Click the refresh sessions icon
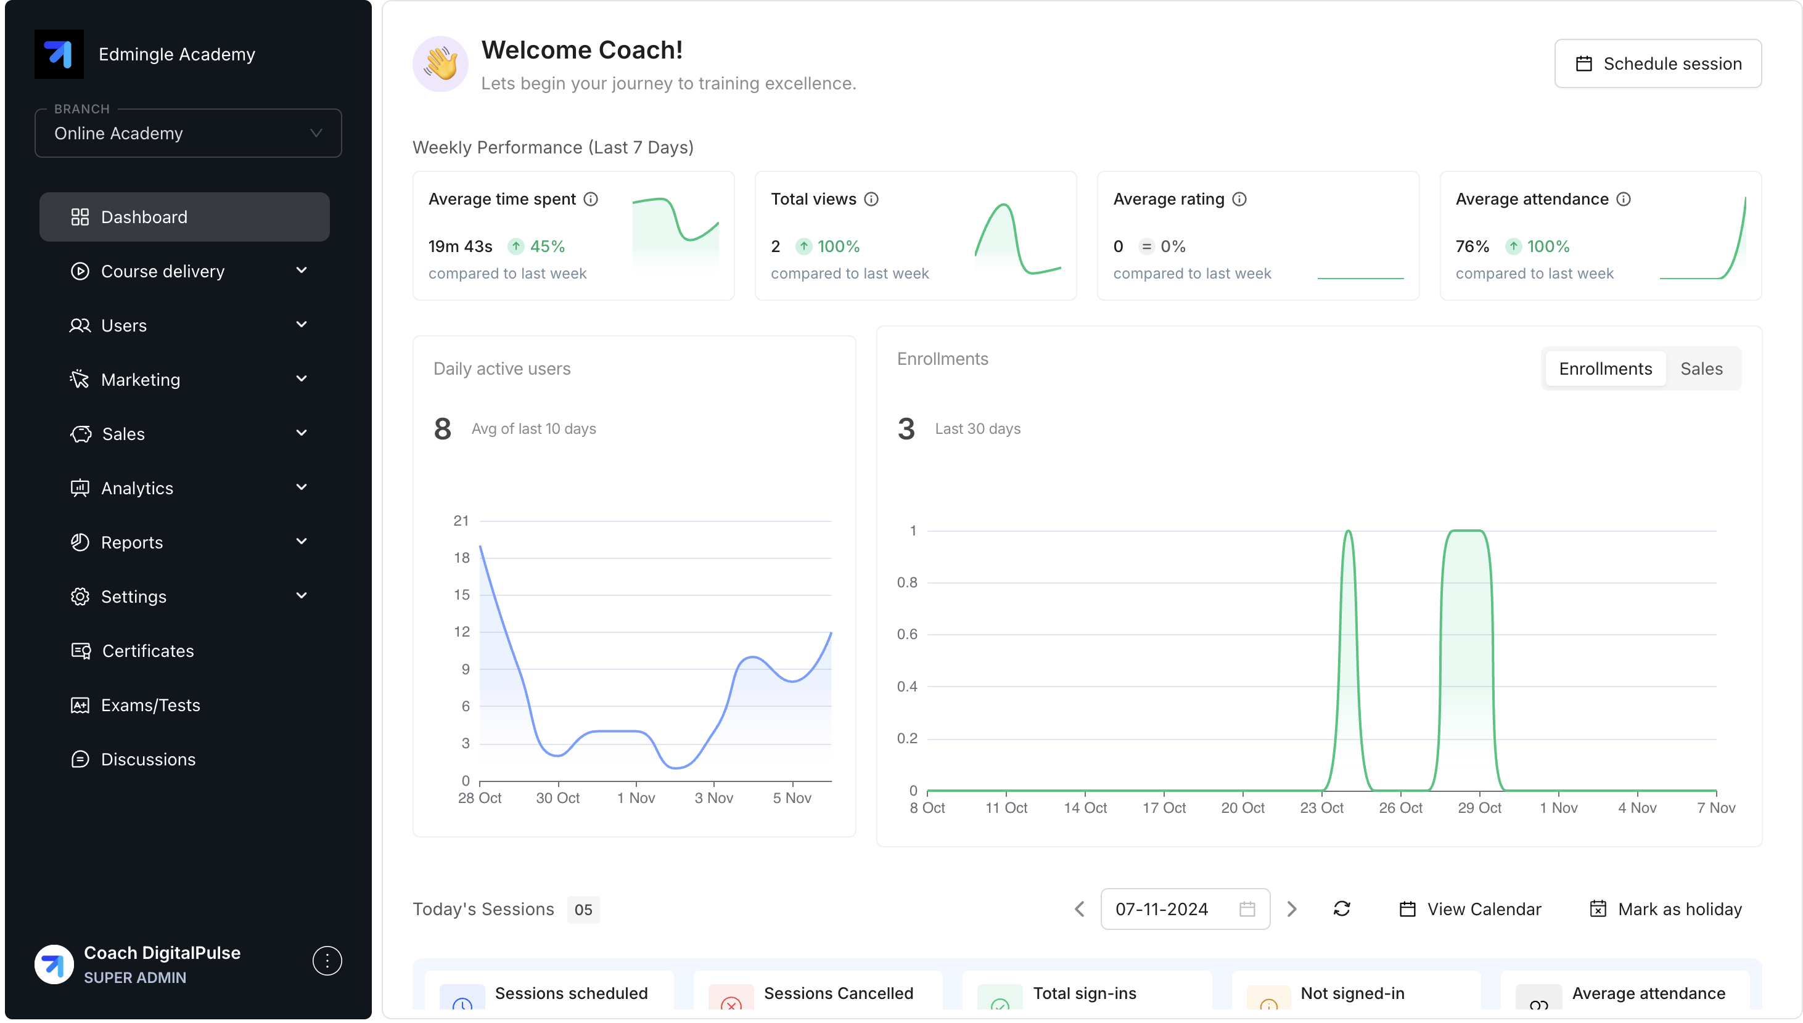 point(1341,908)
